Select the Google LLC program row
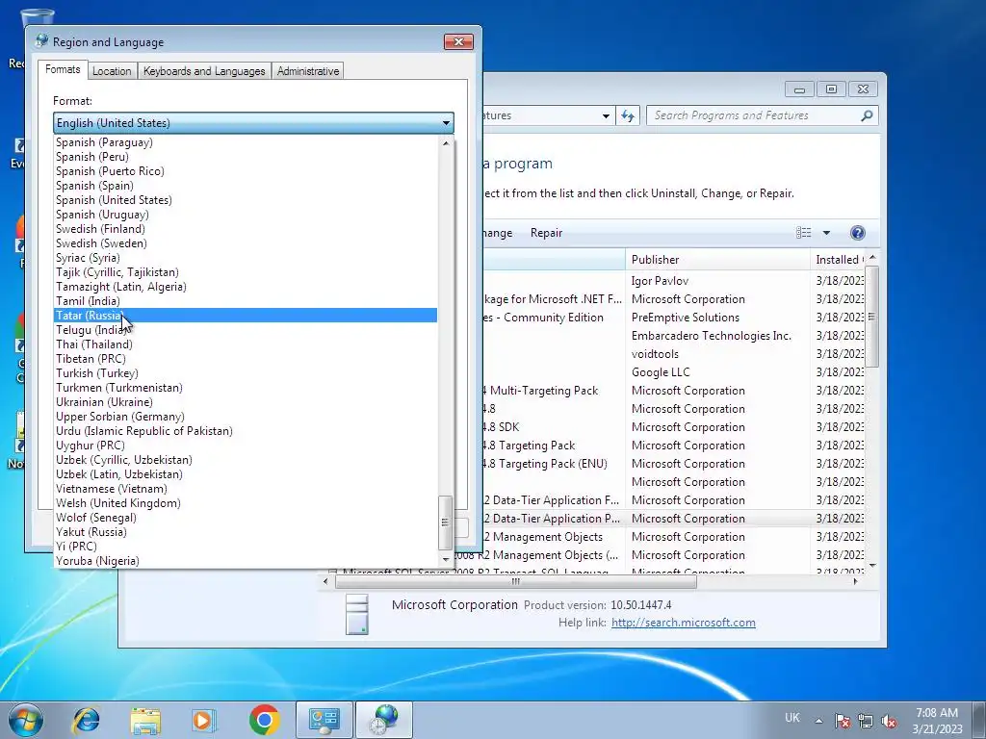 [675, 372]
